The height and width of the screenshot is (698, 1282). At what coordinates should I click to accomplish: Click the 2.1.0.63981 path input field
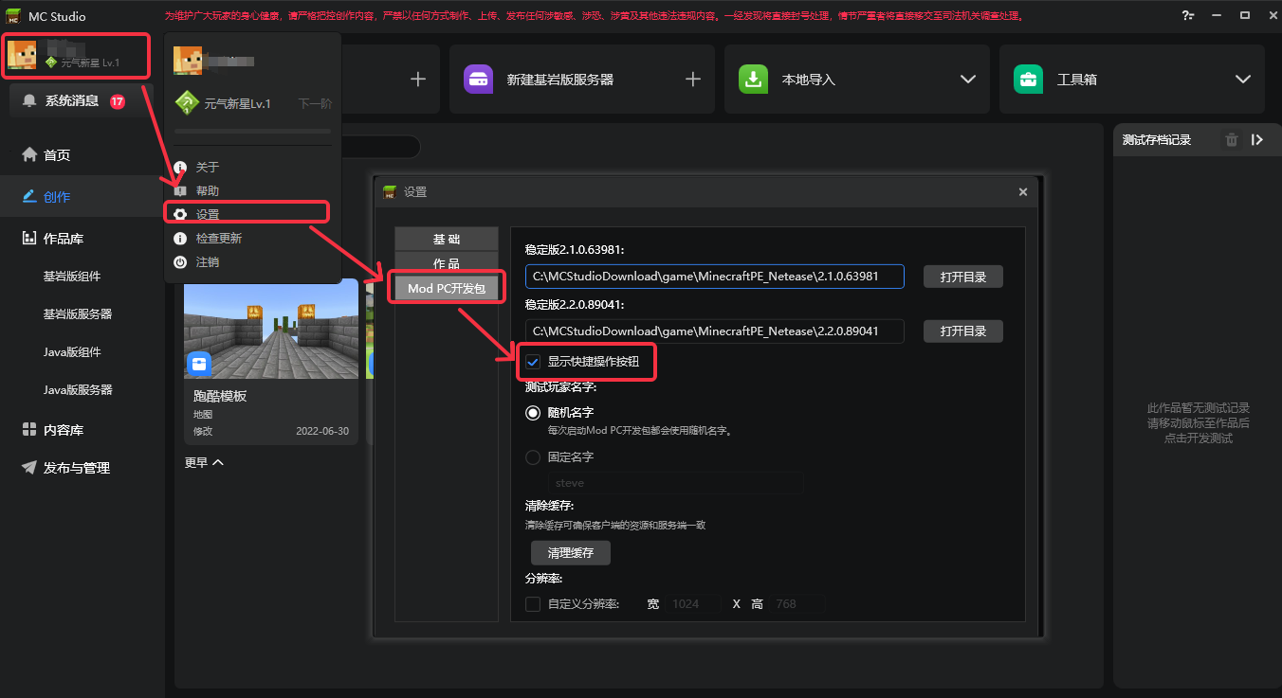pos(715,277)
